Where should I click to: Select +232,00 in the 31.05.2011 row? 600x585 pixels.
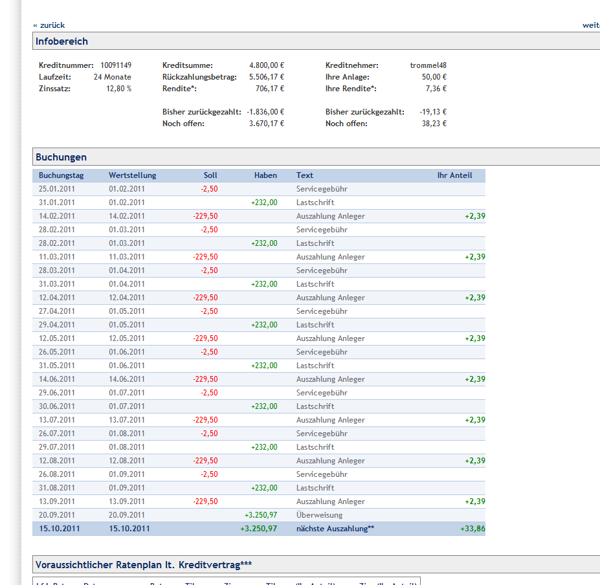coord(264,366)
